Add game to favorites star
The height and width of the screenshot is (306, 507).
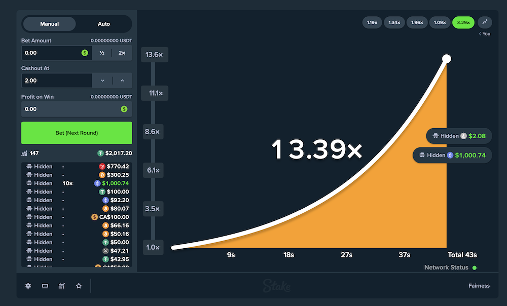[x=79, y=286]
